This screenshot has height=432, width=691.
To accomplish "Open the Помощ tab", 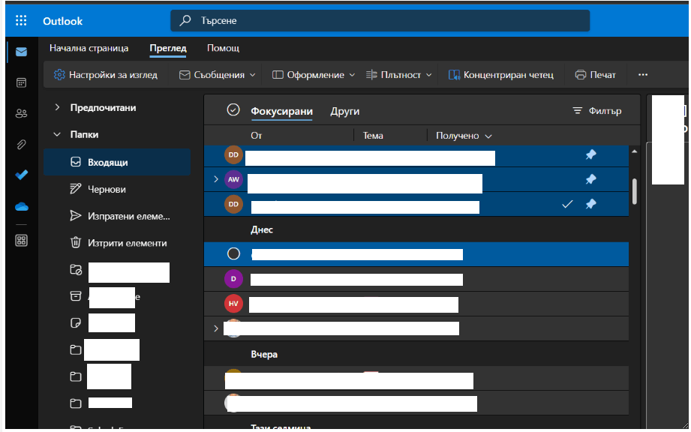I will pyautogui.click(x=223, y=48).
